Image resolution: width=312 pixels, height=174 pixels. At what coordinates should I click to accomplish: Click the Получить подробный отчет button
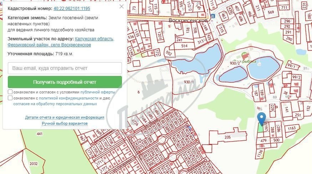pyautogui.click(x=65, y=82)
